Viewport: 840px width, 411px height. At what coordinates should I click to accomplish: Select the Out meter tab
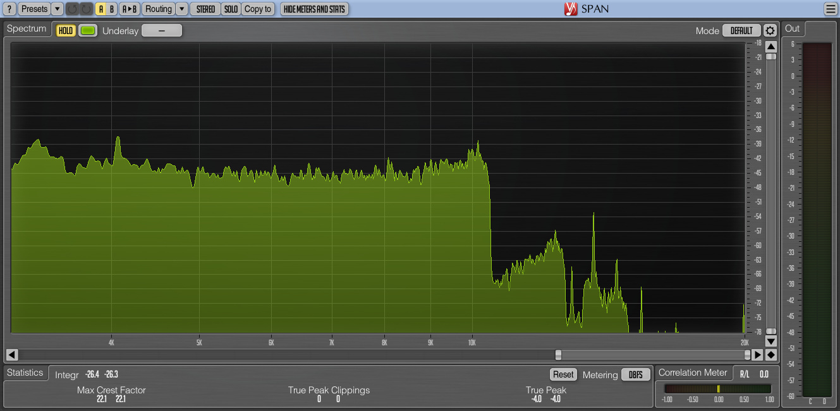793,29
